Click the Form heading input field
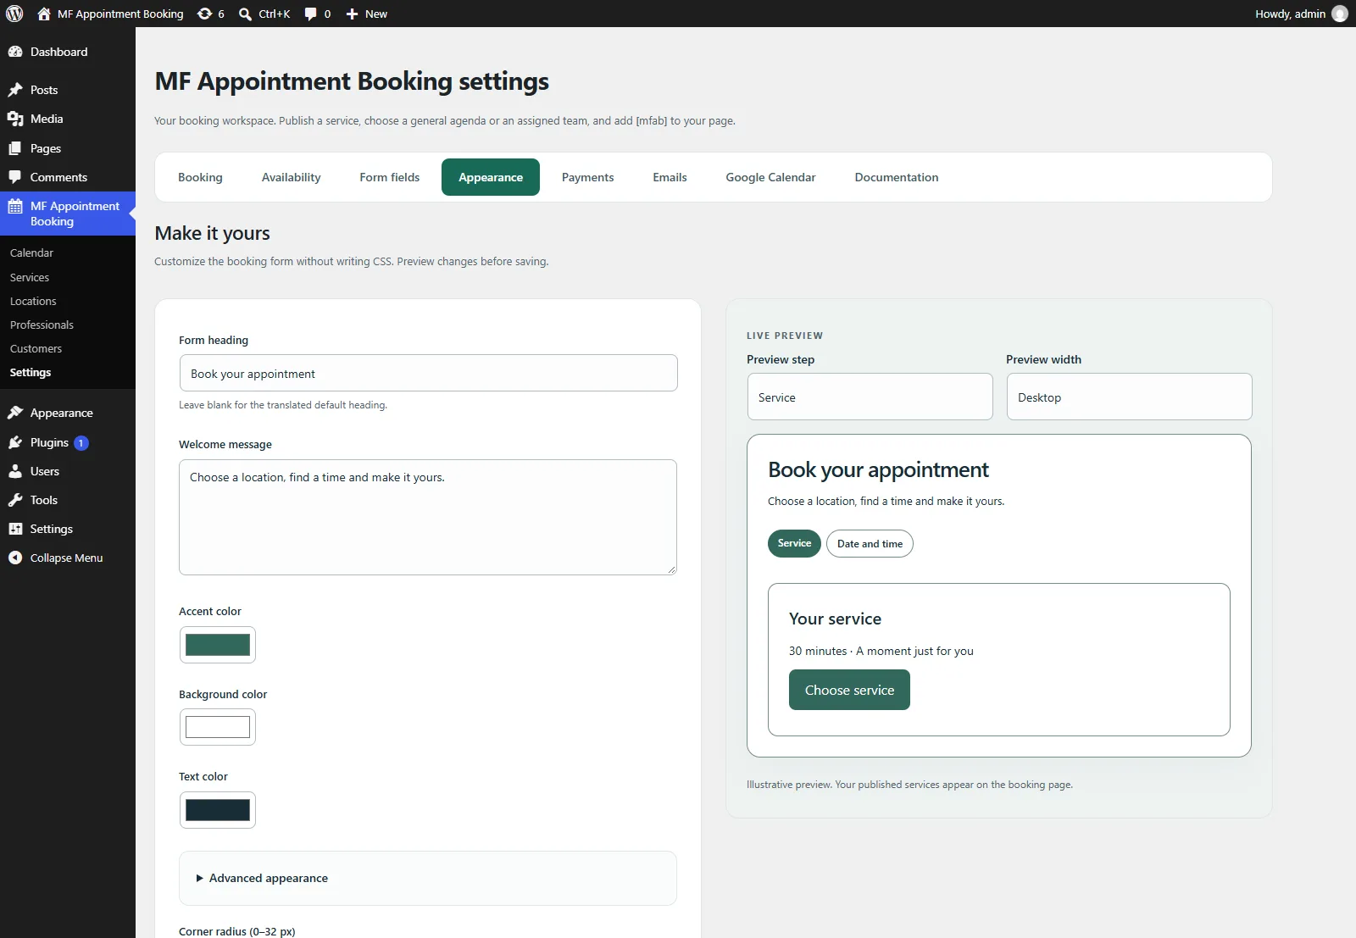 point(428,373)
